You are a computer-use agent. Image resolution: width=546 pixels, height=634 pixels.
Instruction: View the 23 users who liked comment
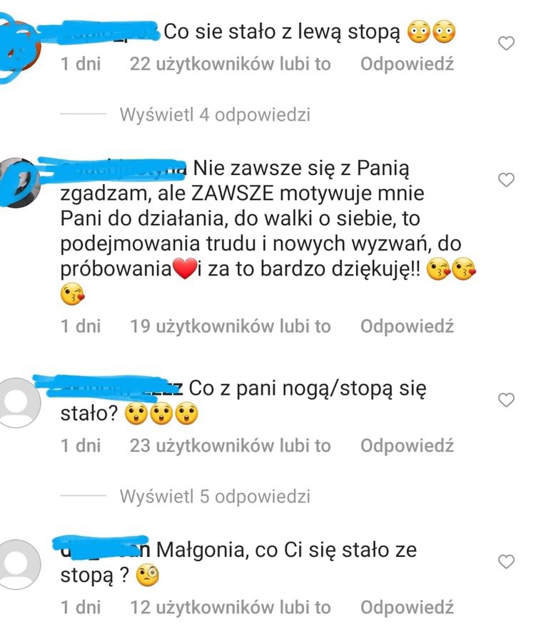click(x=231, y=446)
